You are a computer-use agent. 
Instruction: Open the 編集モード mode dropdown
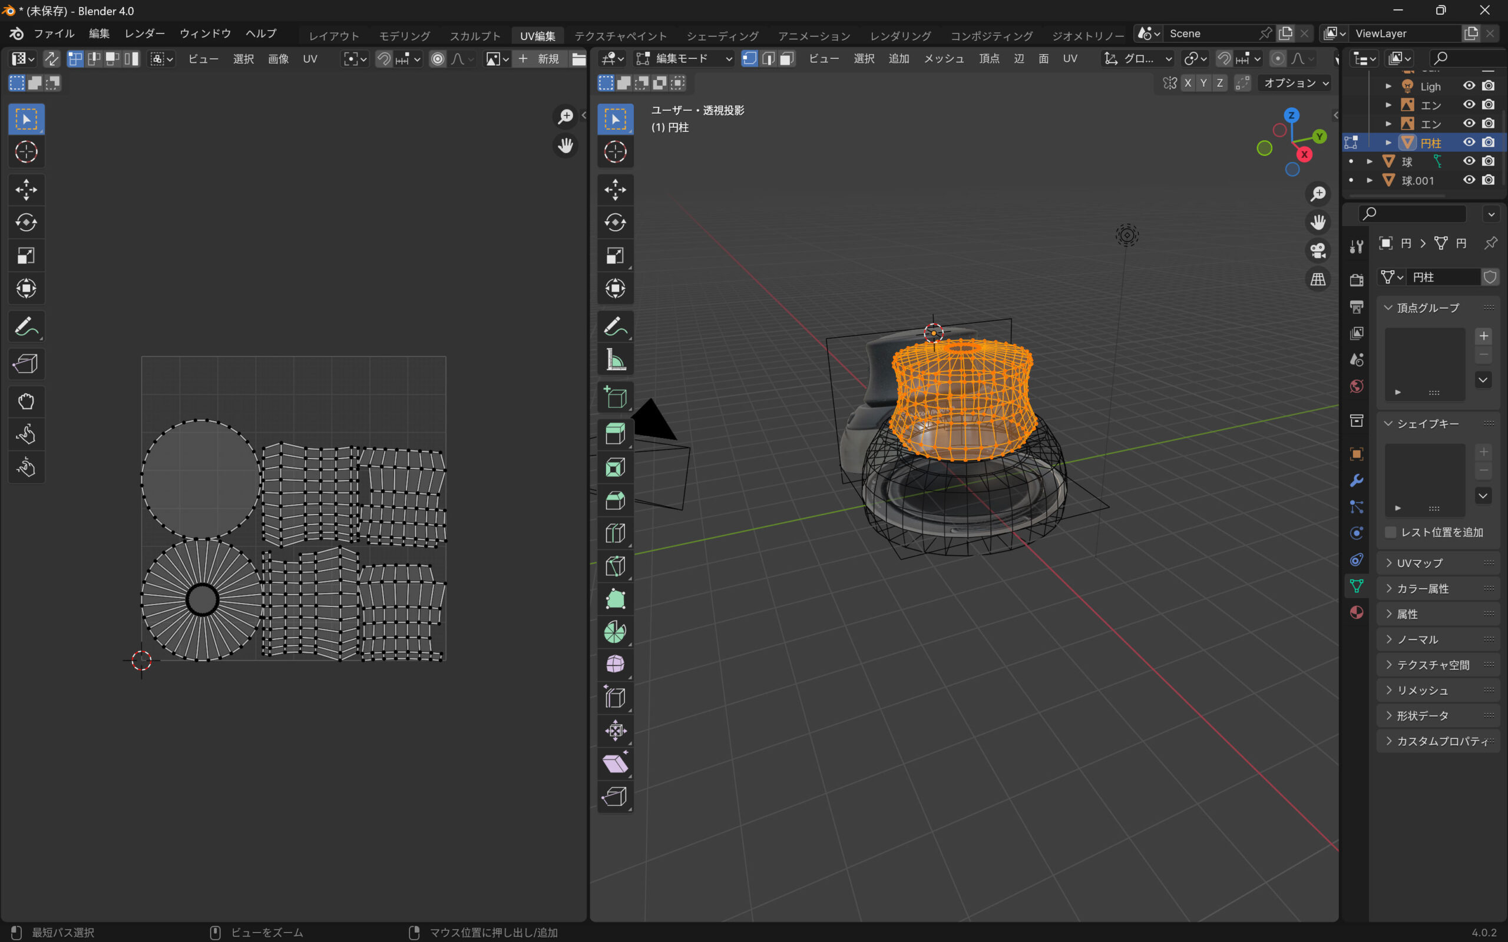pos(684,58)
